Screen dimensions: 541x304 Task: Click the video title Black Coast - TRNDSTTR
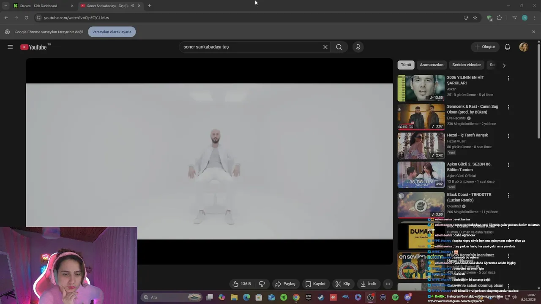pyautogui.click(x=469, y=198)
